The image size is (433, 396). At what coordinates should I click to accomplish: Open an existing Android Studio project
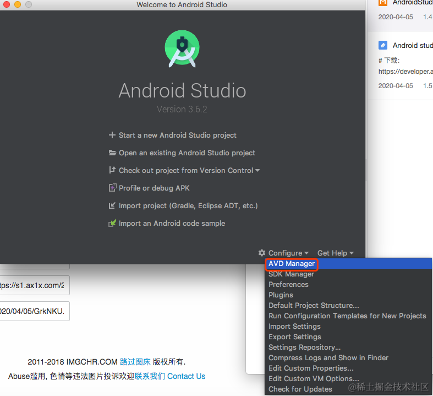tap(187, 153)
